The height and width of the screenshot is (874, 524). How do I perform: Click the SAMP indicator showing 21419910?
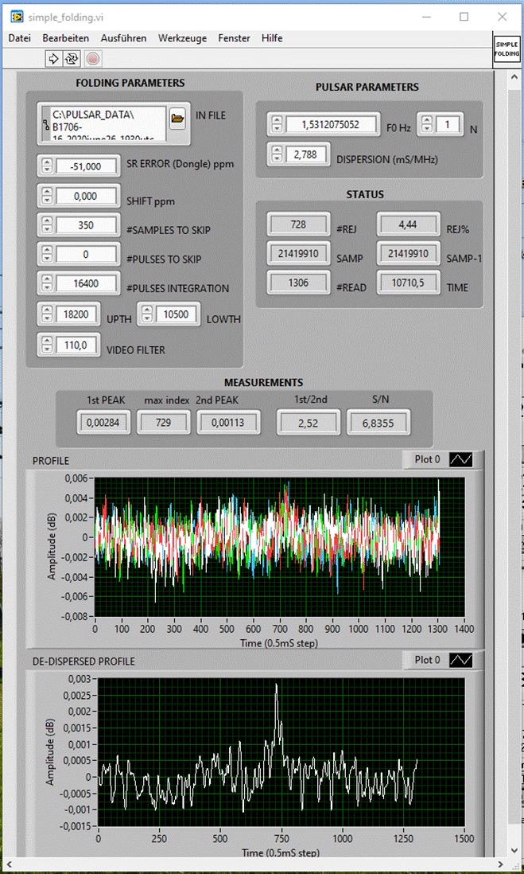300,253
